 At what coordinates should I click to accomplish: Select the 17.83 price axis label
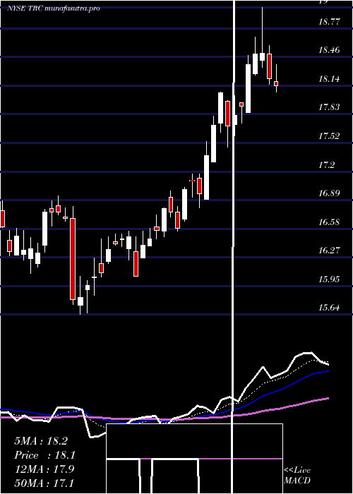coord(330,107)
